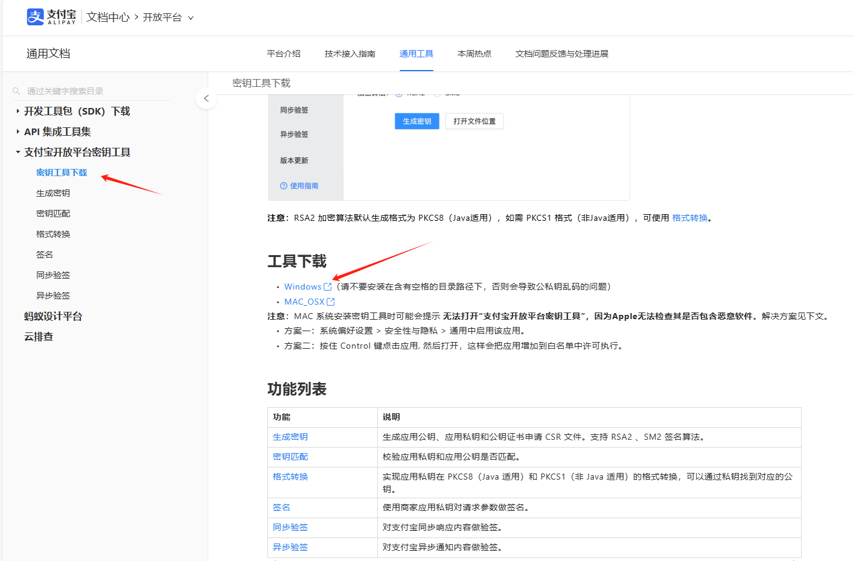Click the 工具下载 heading
Viewport: 853px width, 561px height.
point(297,261)
